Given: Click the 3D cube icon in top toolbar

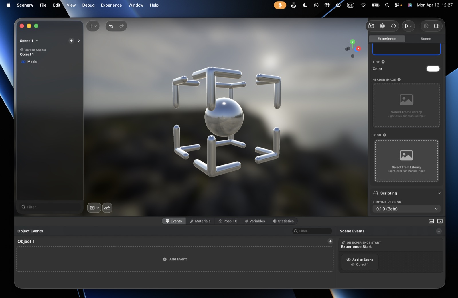Looking at the screenshot, I should 382,26.
